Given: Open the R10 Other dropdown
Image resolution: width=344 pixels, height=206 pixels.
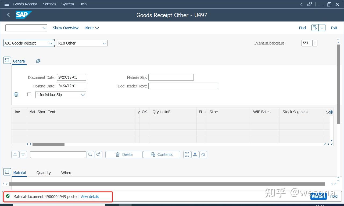Looking at the screenshot, I should 105,43.
